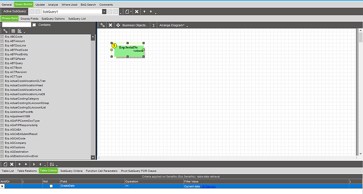Image resolution: width=363 pixels, height=194 pixels.
Task: Delete criteria row with bottom X icon
Action: tap(12, 164)
